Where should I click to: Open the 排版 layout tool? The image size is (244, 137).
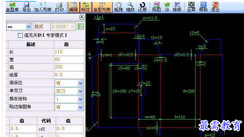tap(177, 7)
